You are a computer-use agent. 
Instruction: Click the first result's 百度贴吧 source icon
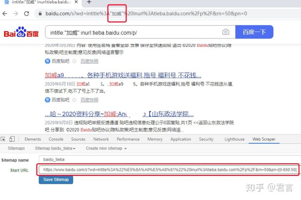[x=47, y=61]
